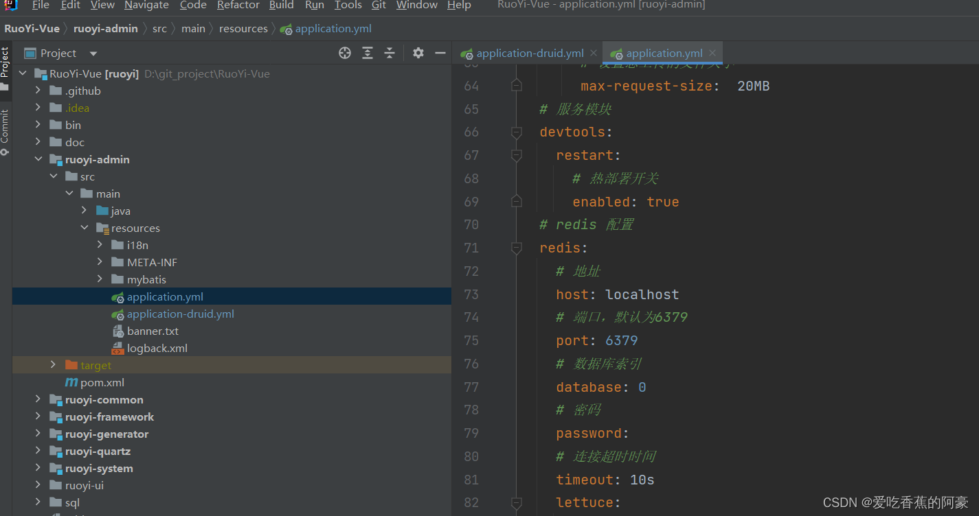Click the Expand All icon in Project panel
This screenshot has height=516, width=979.
[x=368, y=53]
